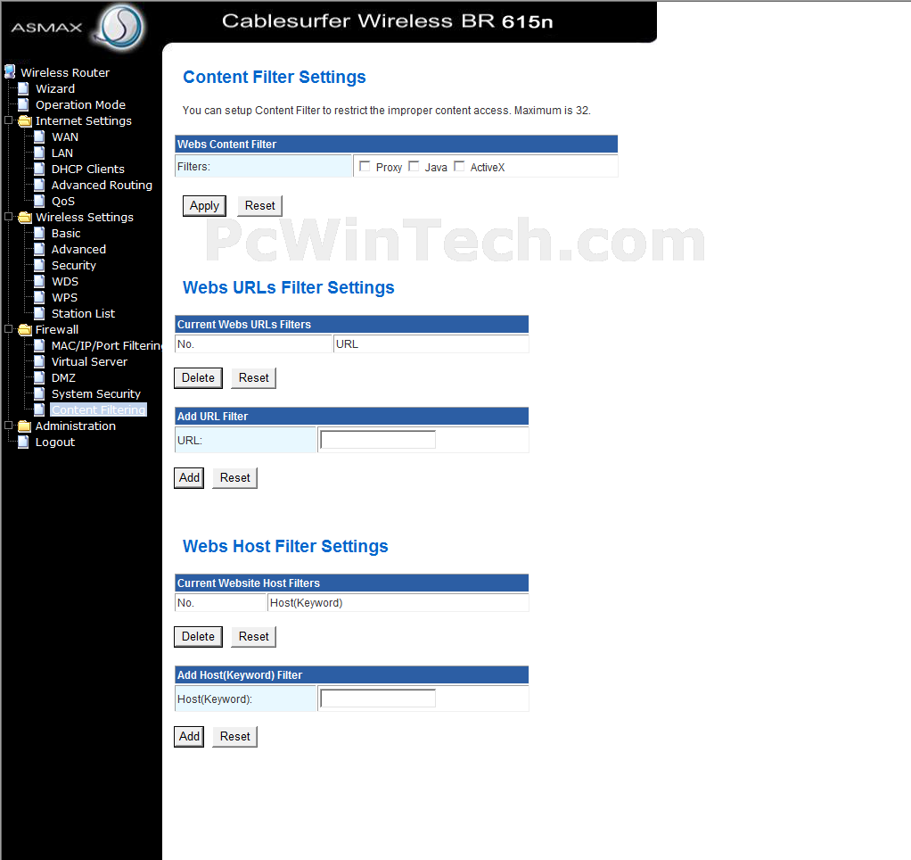The height and width of the screenshot is (860, 911).
Task: Click the page icon beside Station List
Action: (39, 313)
